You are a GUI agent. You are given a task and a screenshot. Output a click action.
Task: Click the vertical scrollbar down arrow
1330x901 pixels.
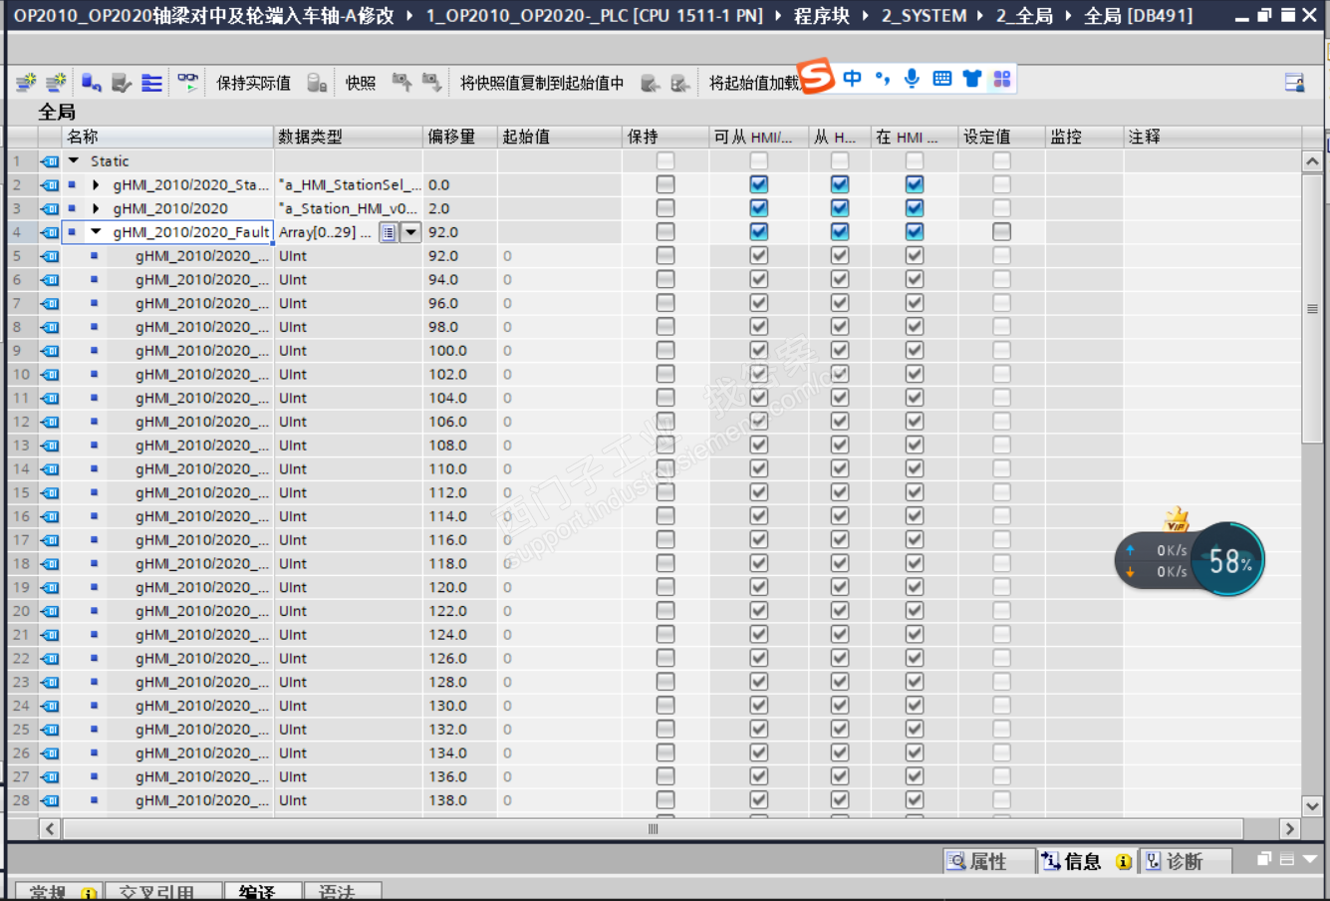point(1312,806)
